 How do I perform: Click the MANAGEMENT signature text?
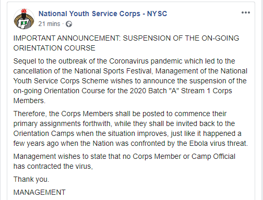[40, 192]
